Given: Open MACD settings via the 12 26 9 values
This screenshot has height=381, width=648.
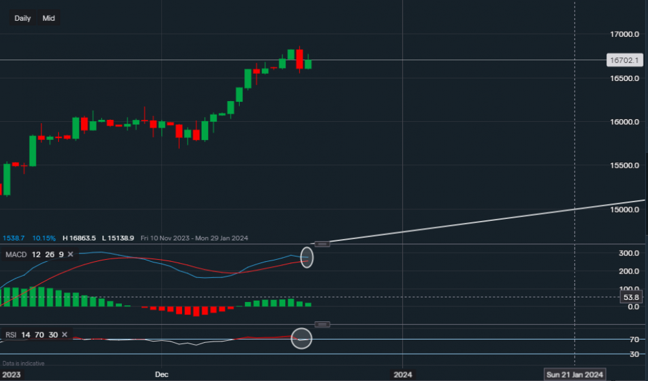Looking at the screenshot, I should [47, 255].
